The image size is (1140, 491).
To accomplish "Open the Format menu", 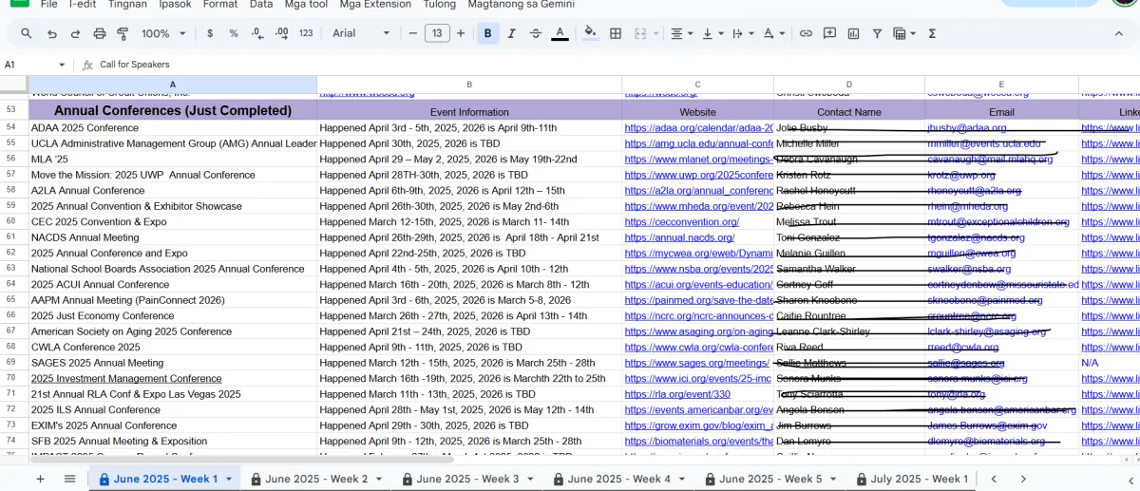I will click(x=220, y=5).
